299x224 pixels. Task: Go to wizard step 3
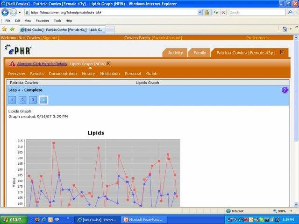click(33, 100)
